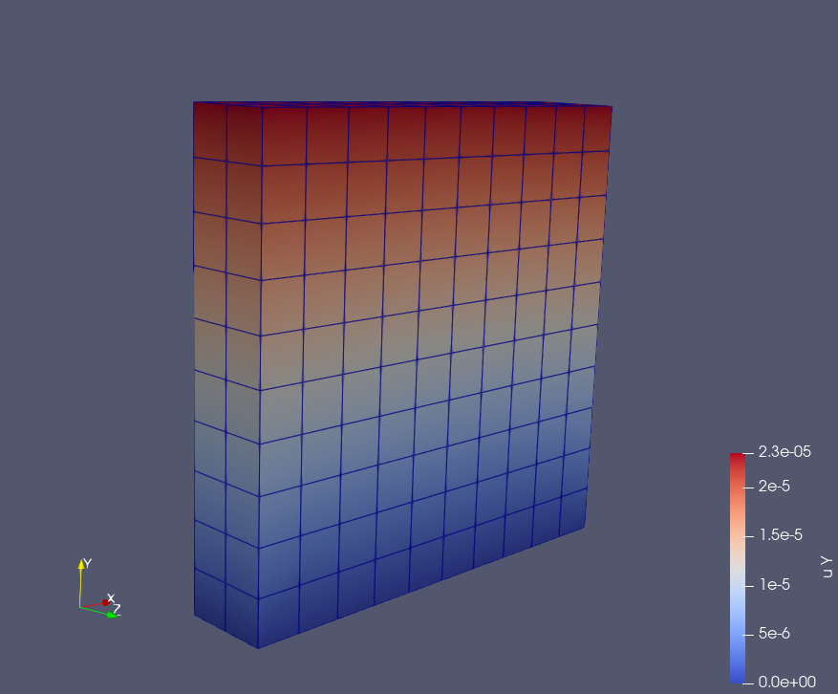Click the meshed block in the render view
Screen dimensions: 838x694
point(402,375)
